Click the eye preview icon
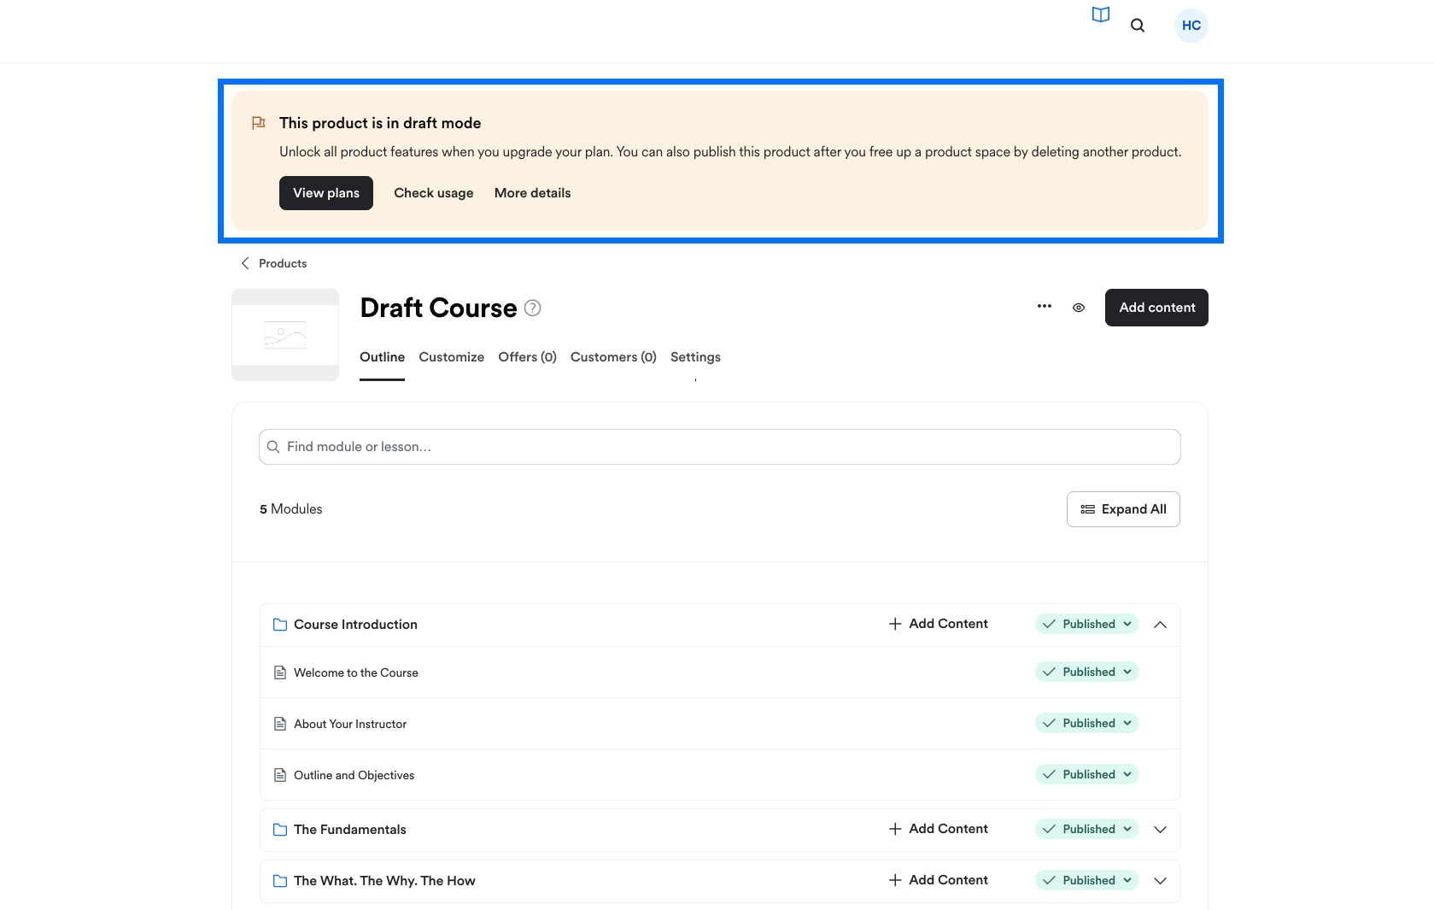Viewport: 1434px width, 910px height. (x=1079, y=308)
